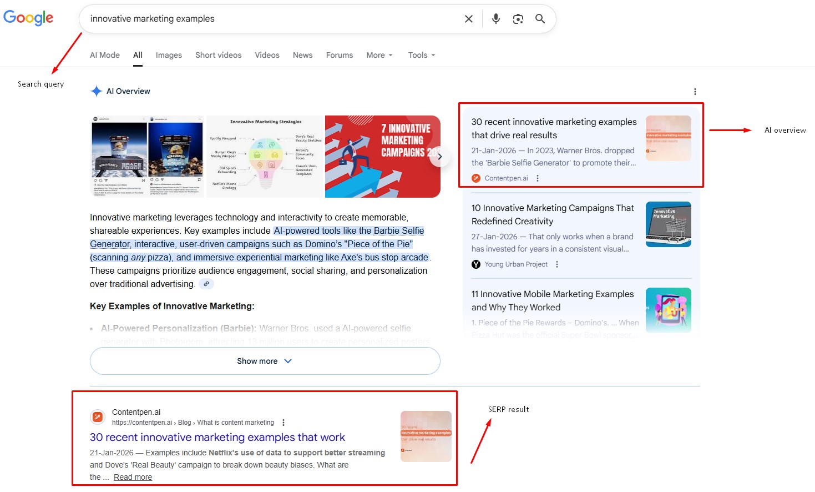Click the search magnifier icon

[540, 18]
